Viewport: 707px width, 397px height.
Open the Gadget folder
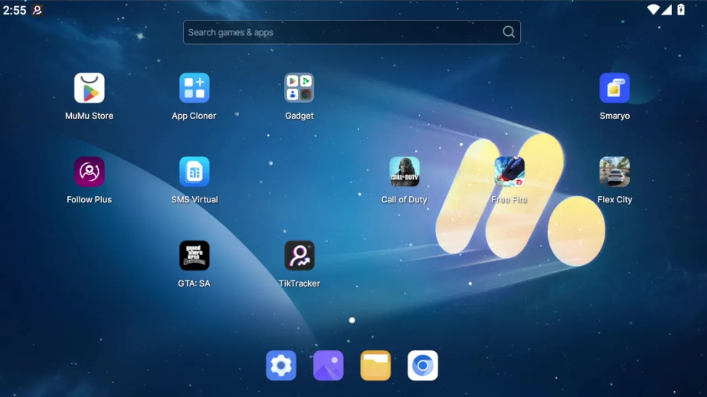pos(299,88)
